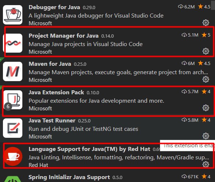Click download cloud icon for Spring Initializr
215x182 pixels.
[184, 177]
